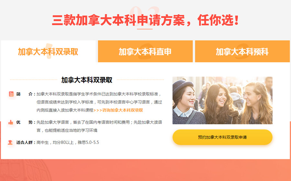The image size is (291, 181).
Task: Click the thumbs-up icon beside 优势
Action: point(11,122)
